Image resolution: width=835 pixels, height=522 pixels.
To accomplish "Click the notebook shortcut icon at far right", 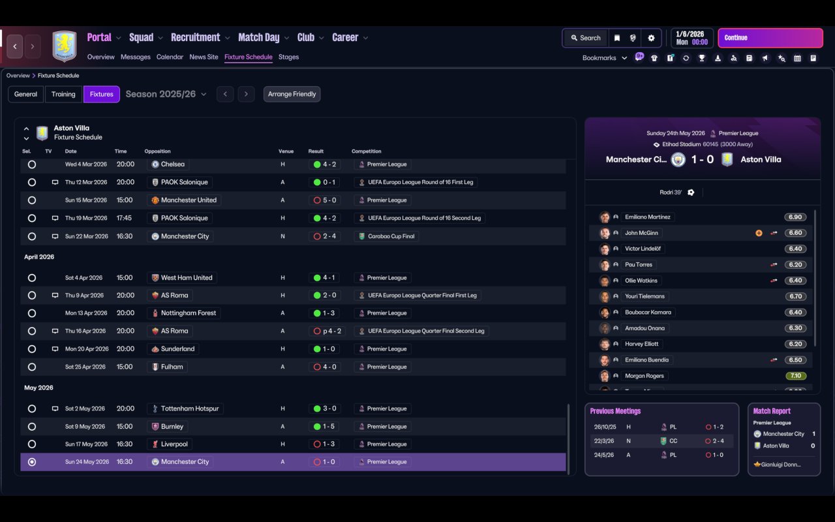I will (x=813, y=58).
